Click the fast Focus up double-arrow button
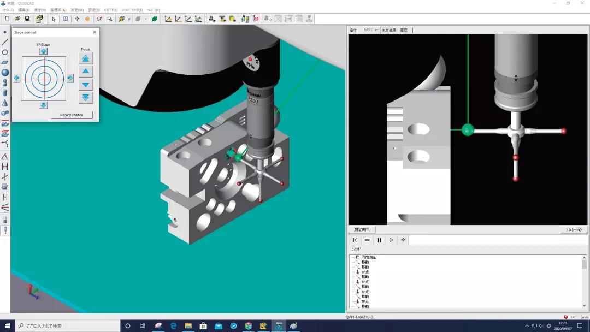Screen dimensions: 590x332 pyautogui.click(x=86, y=58)
